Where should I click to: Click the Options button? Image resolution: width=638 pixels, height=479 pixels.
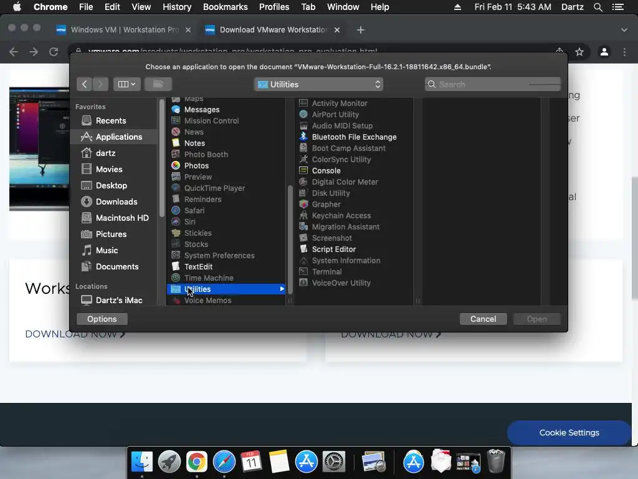(x=102, y=319)
